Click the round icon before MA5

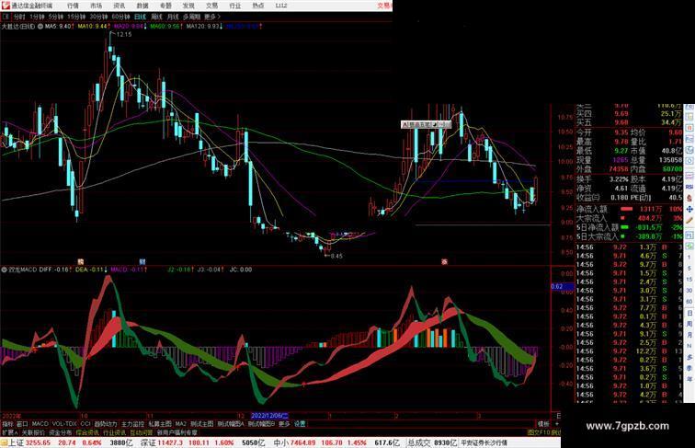click(40, 27)
